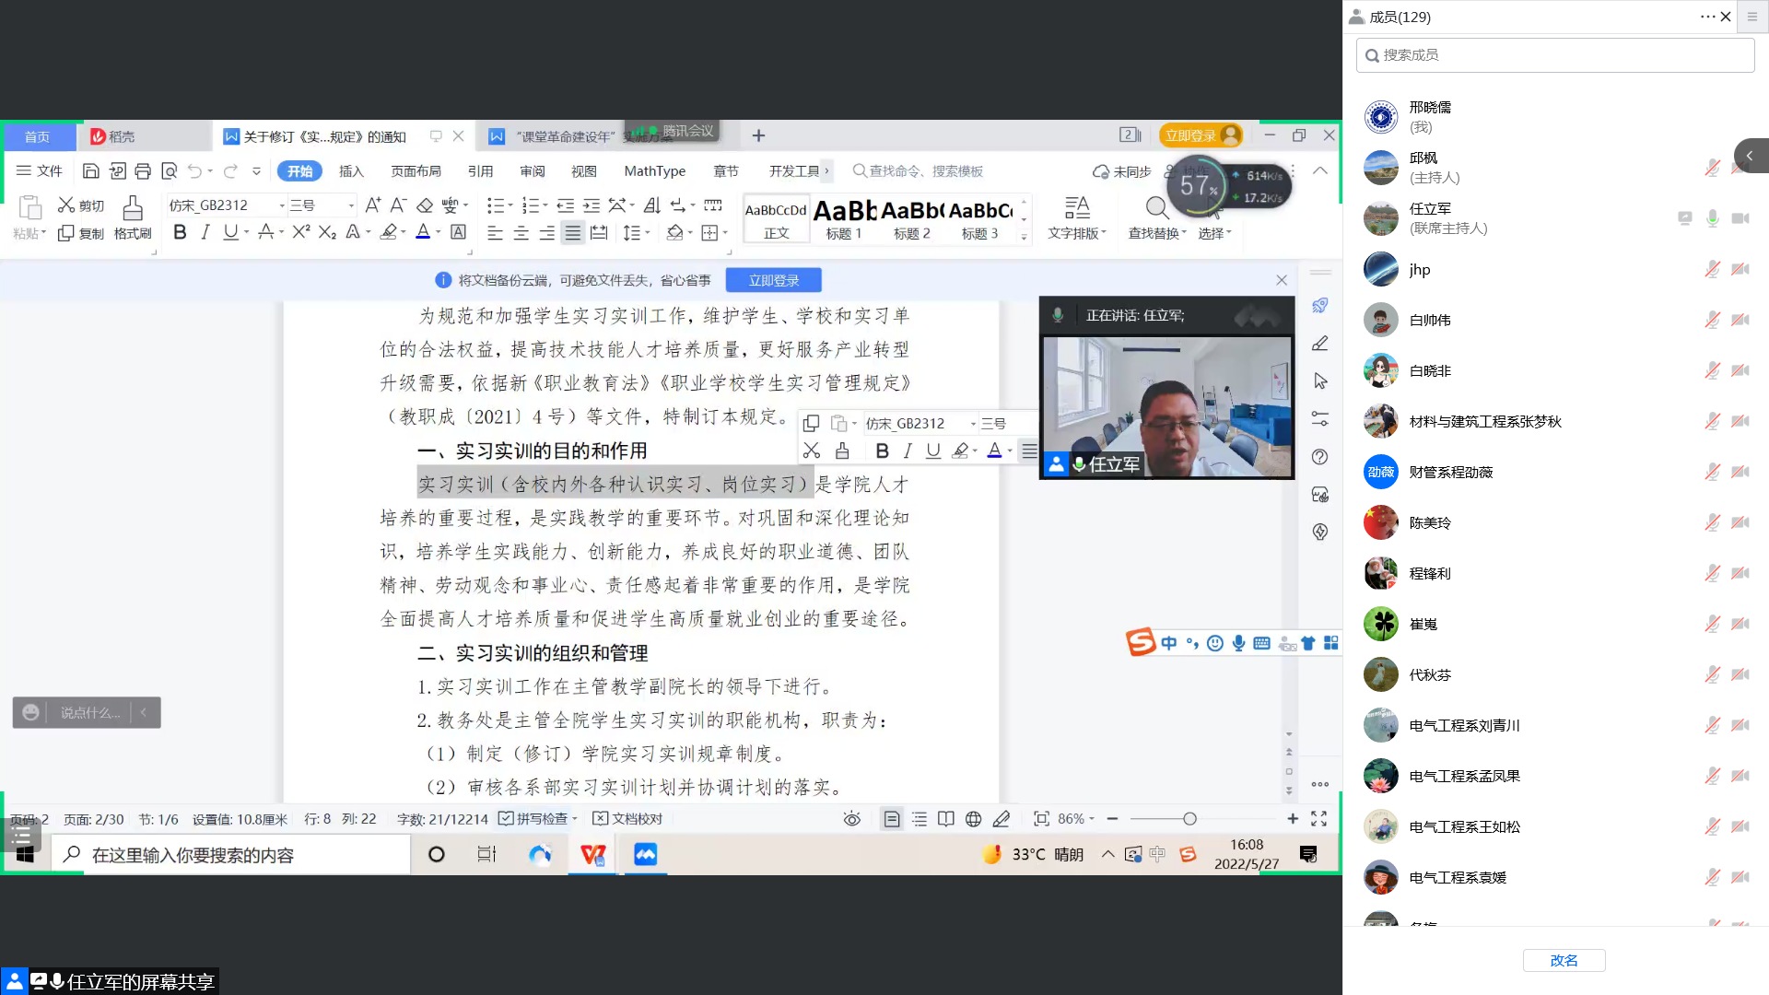Center align the paragraph
The height and width of the screenshot is (995, 1769).
point(521,232)
